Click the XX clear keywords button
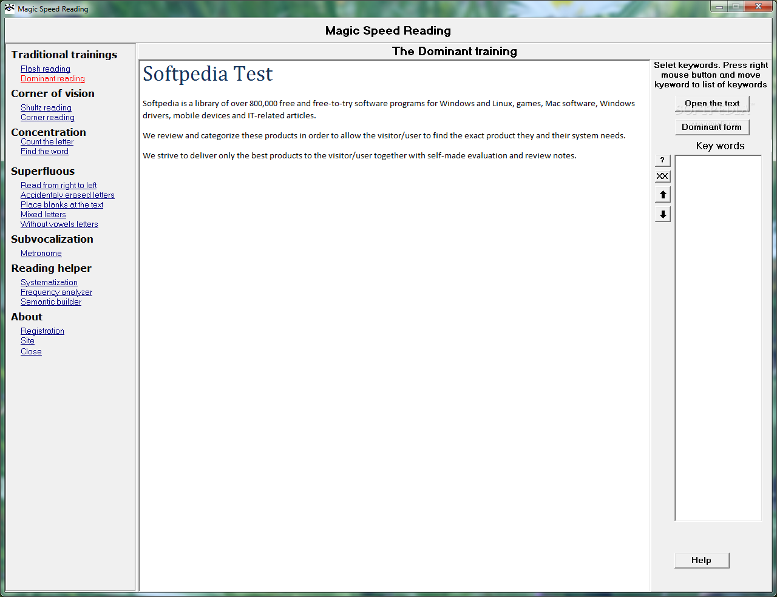Image resolution: width=777 pixels, height=597 pixels. (x=662, y=176)
